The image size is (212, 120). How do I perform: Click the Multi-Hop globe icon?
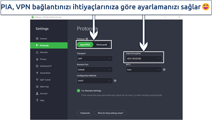(x=37, y=87)
